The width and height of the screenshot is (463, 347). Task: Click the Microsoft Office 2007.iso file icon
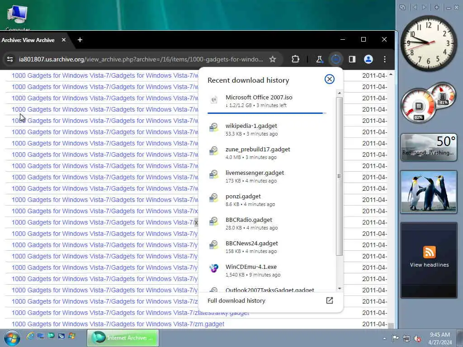[214, 100]
